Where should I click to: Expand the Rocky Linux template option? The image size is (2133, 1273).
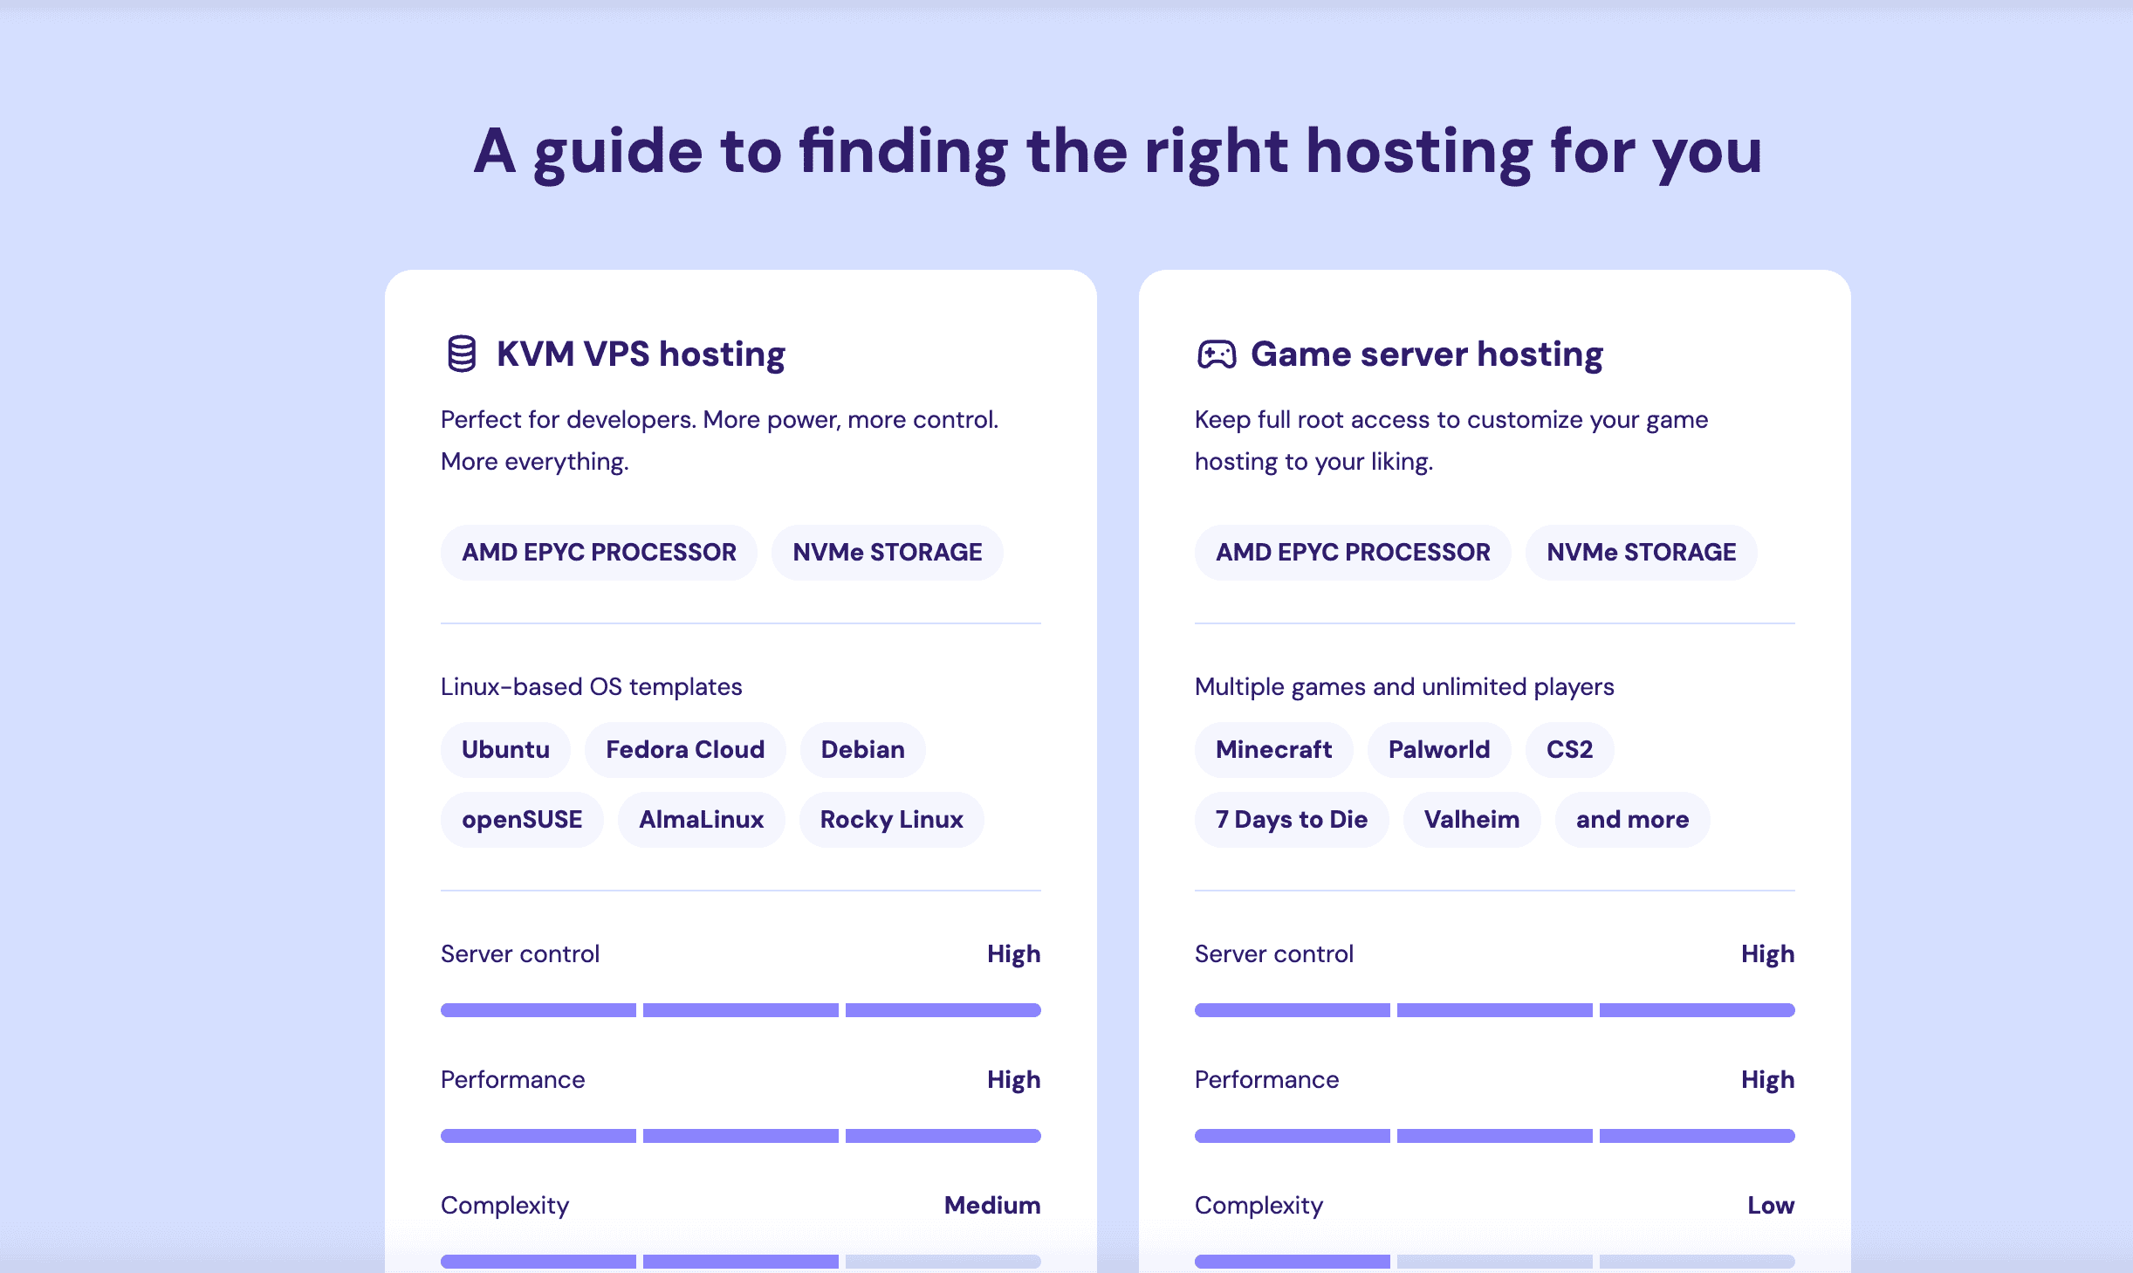892,818
